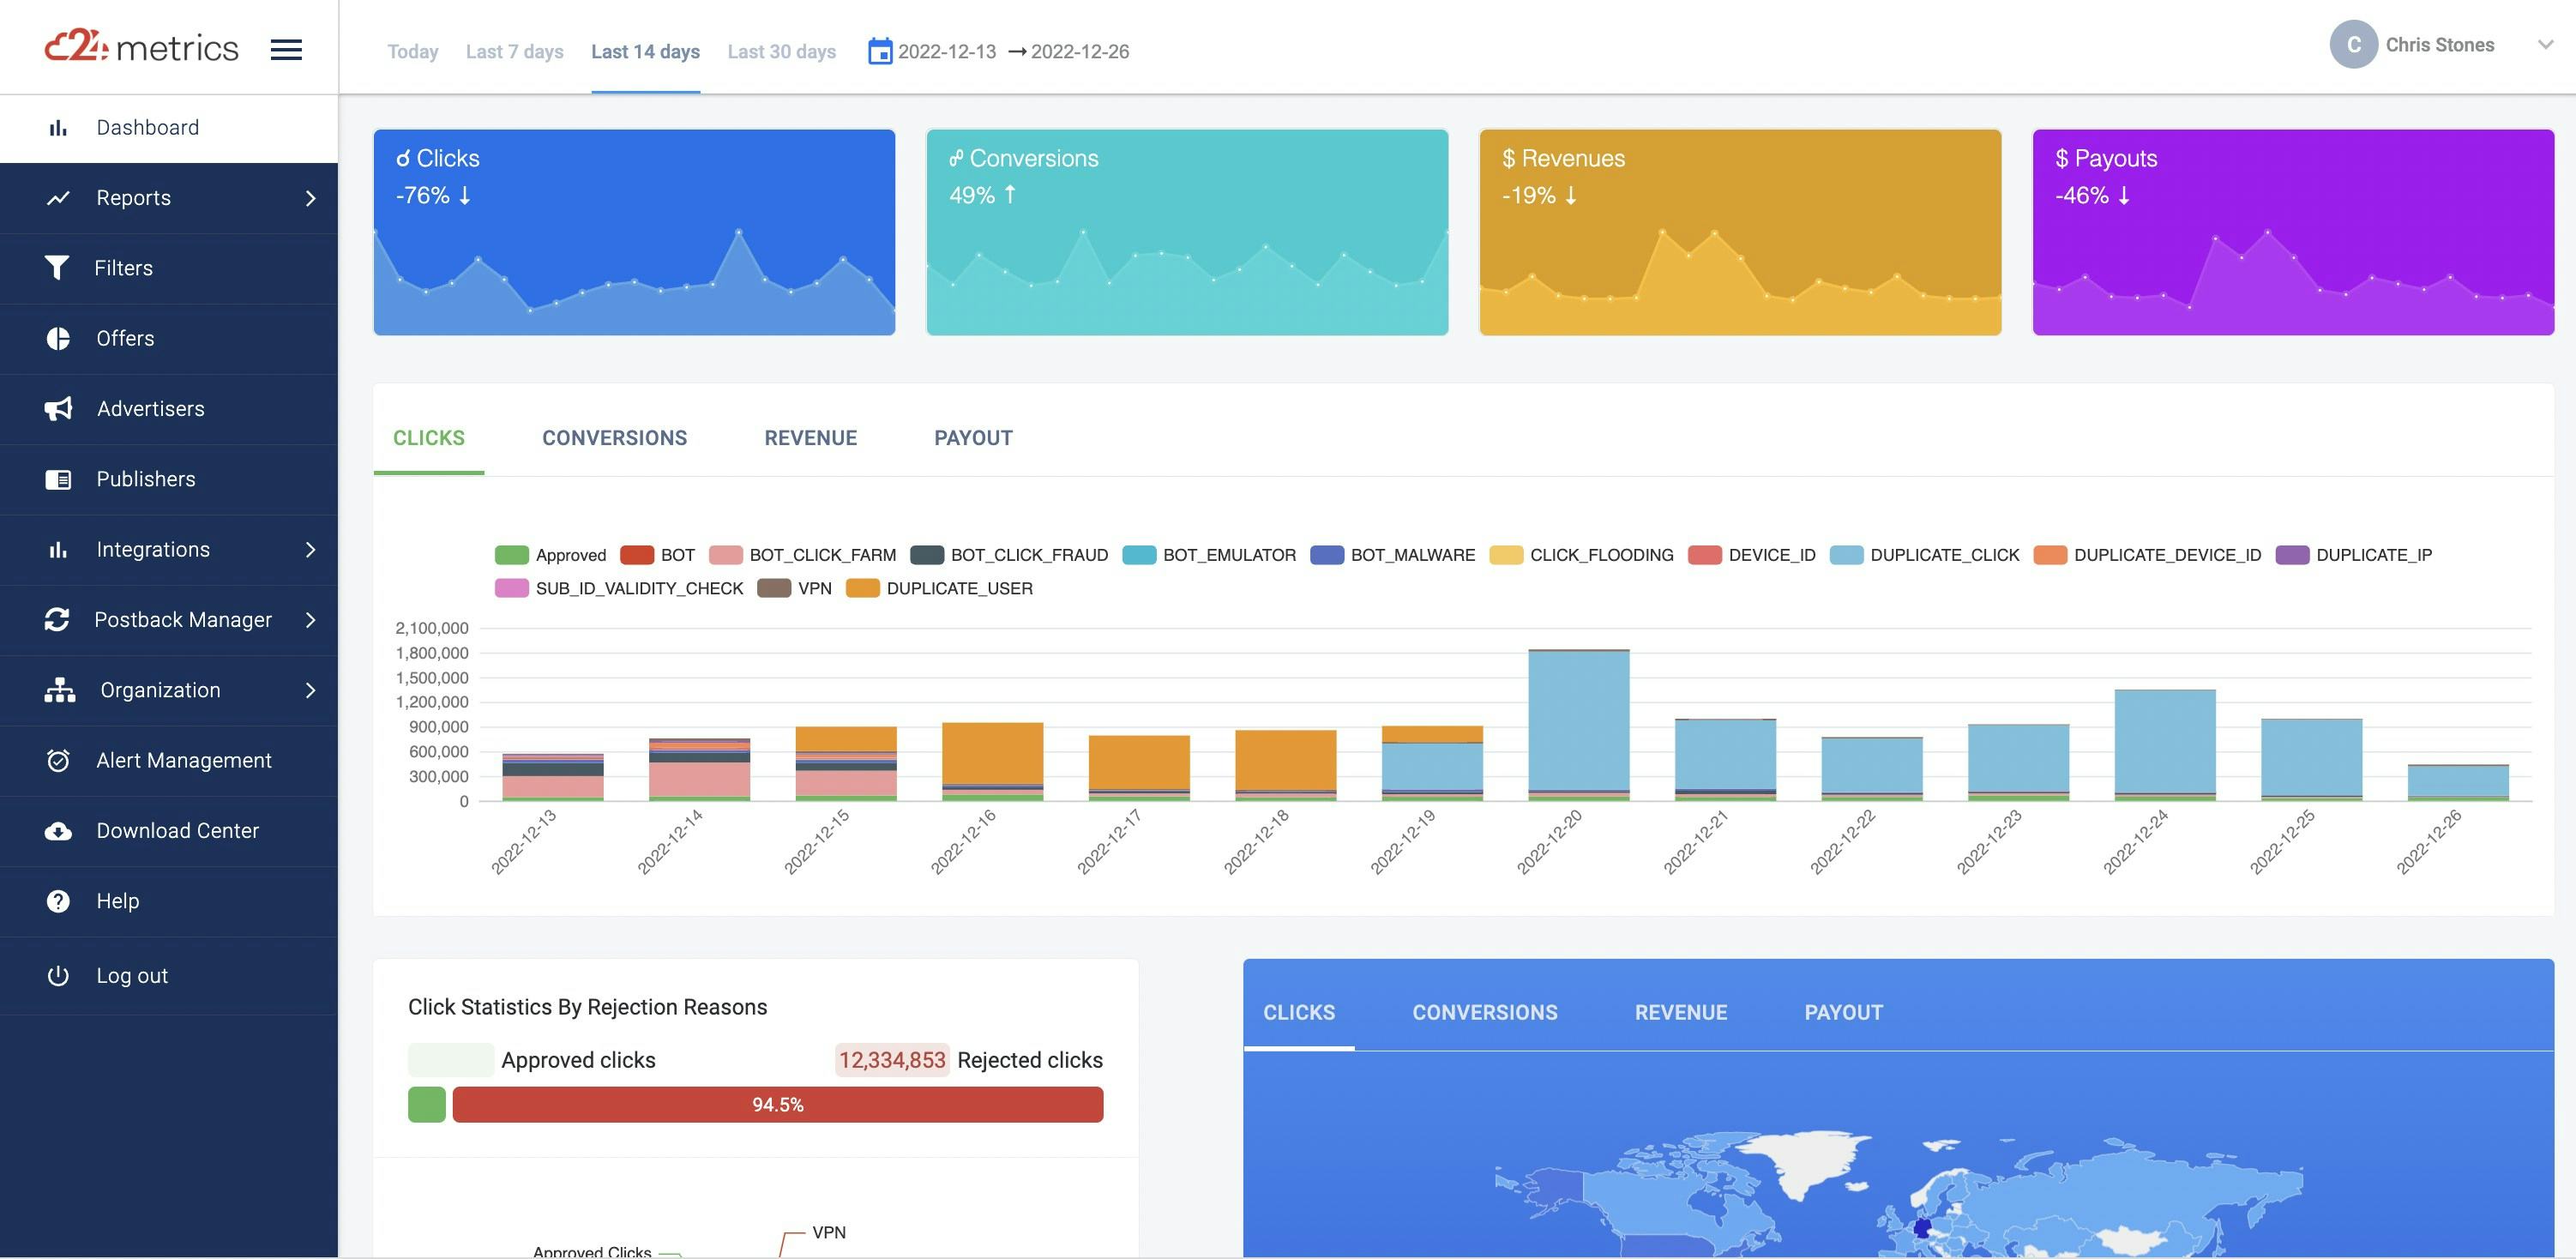Click the Advertisers megaphone icon
The width and height of the screenshot is (2576, 1259).
click(58, 408)
